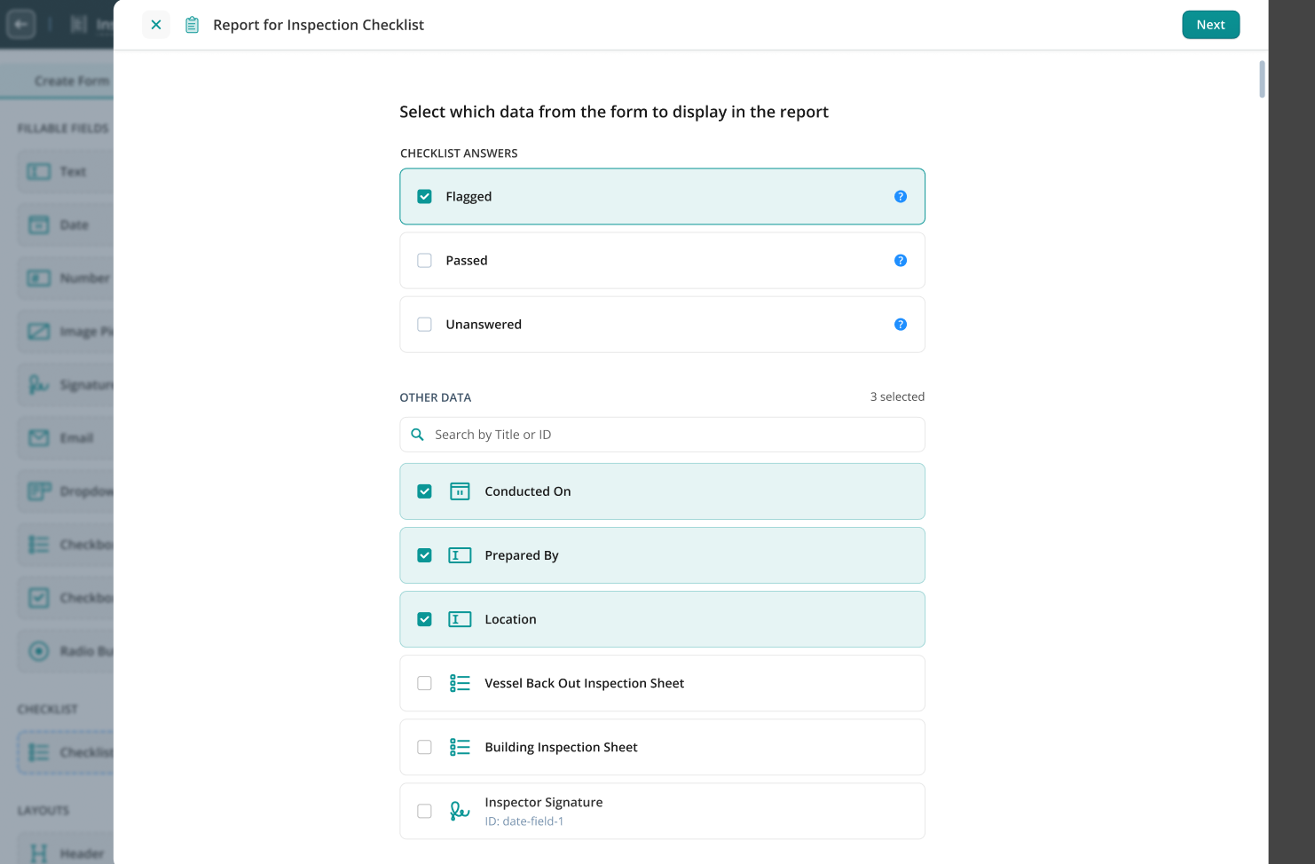
Task: Click the Location row label
Action: point(510,619)
